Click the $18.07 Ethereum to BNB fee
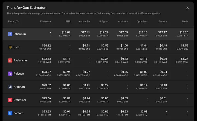This screenshot has height=121, width=197. [x=66, y=32]
